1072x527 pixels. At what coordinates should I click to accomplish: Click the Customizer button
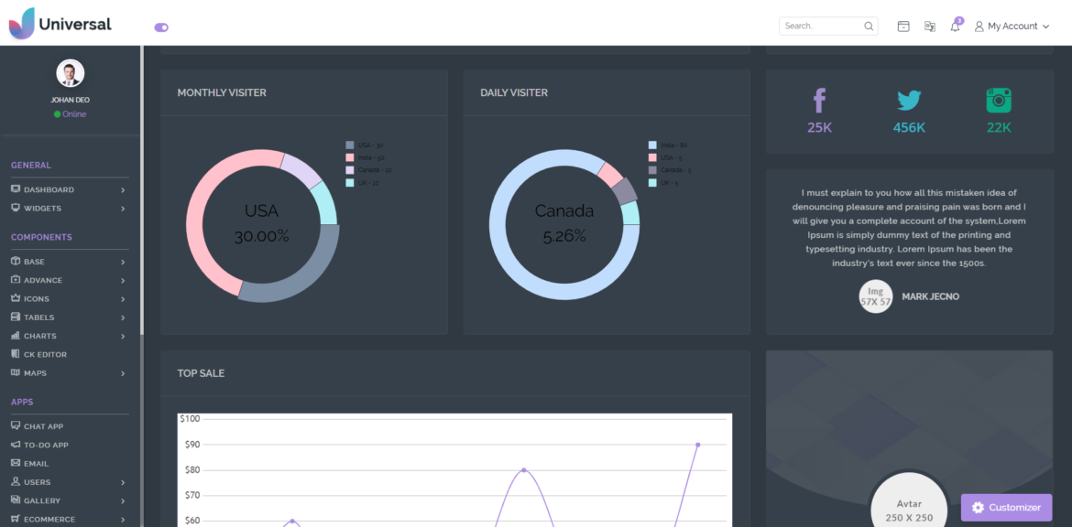click(1006, 507)
